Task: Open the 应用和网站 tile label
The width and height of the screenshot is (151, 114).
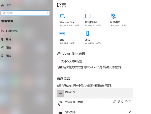Action: coord(91,22)
